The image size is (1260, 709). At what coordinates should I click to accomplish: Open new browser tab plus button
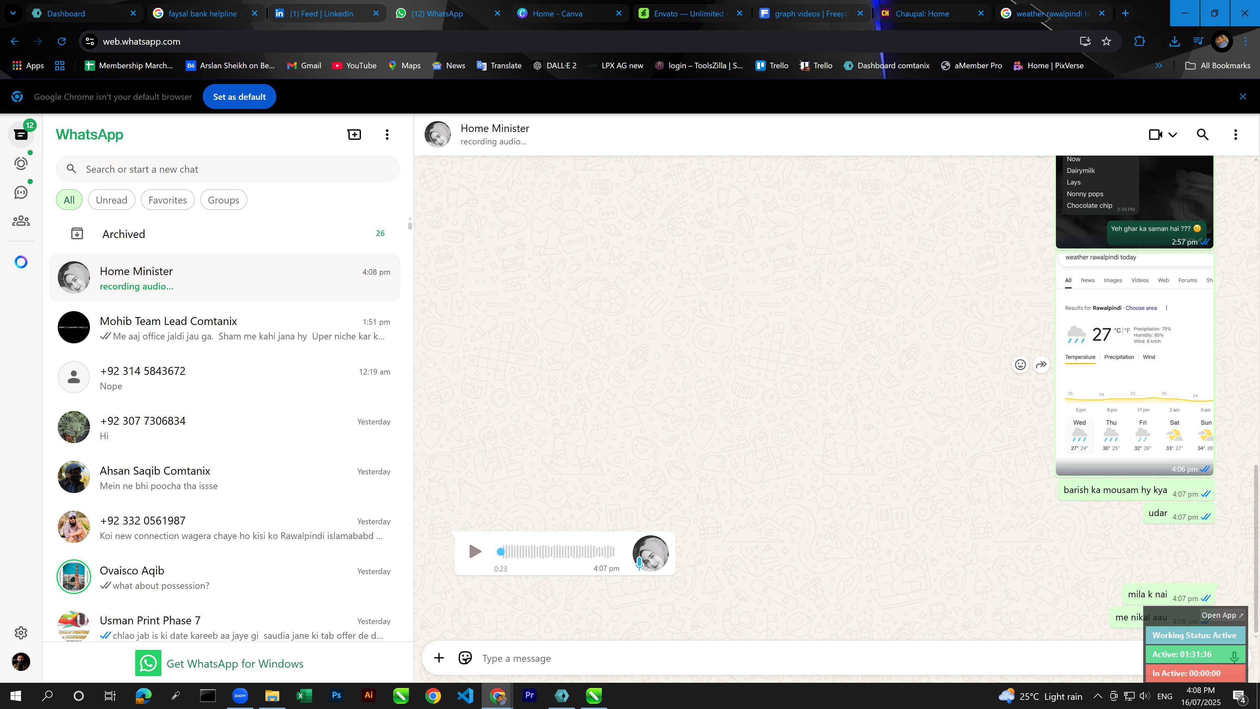pos(1125,13)
